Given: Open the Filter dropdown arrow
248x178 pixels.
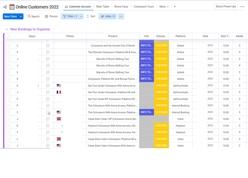Looking at the screenshot, I should pos(81,16).
